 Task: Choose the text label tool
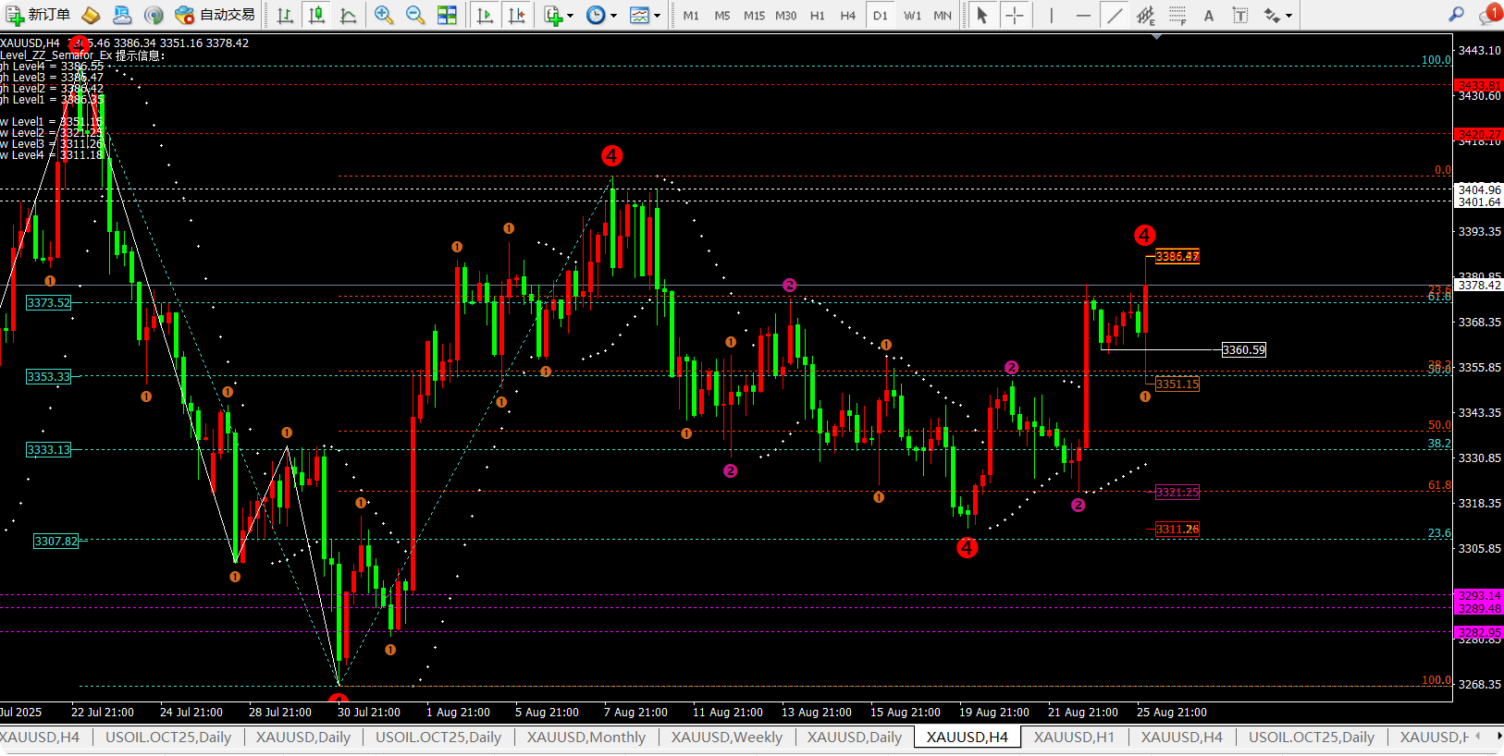click(x=1208, y=15)
